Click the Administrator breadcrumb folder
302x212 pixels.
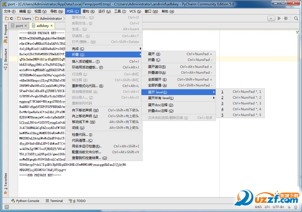pyautogui.click(x=49, y=18)
